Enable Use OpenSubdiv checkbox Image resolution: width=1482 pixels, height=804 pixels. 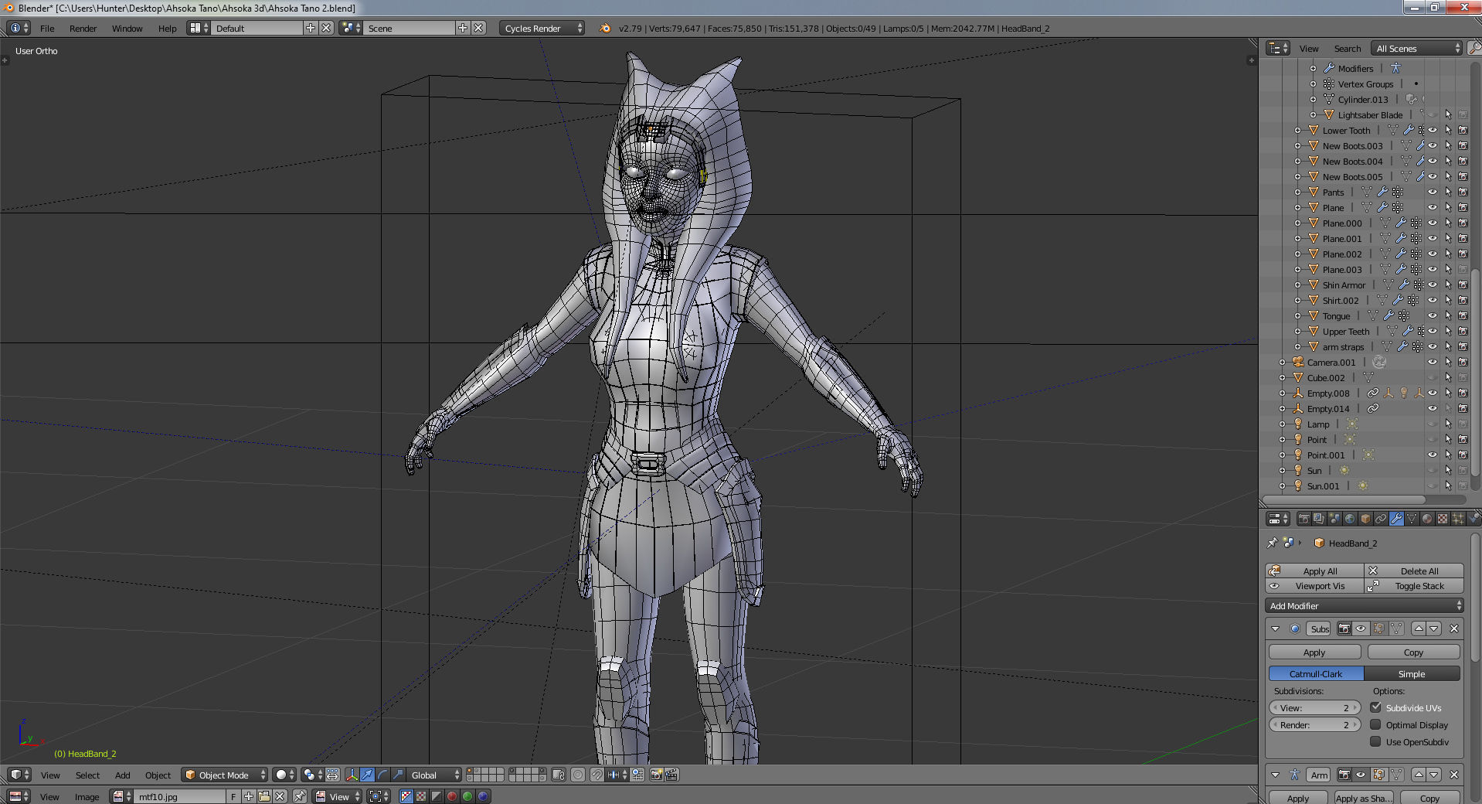[x=1376, y=741]
